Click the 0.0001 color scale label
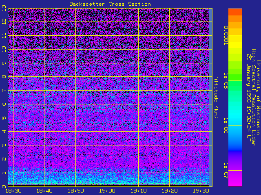Image resolution: width=261 pixels, height=195 pixels. pos(226,35)
